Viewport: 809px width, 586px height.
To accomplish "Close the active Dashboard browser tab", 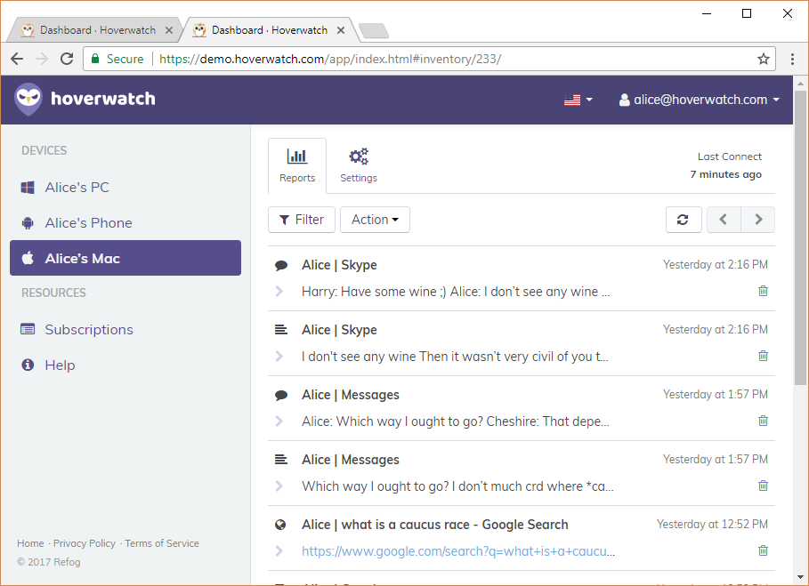I will (x=341, y=30).
